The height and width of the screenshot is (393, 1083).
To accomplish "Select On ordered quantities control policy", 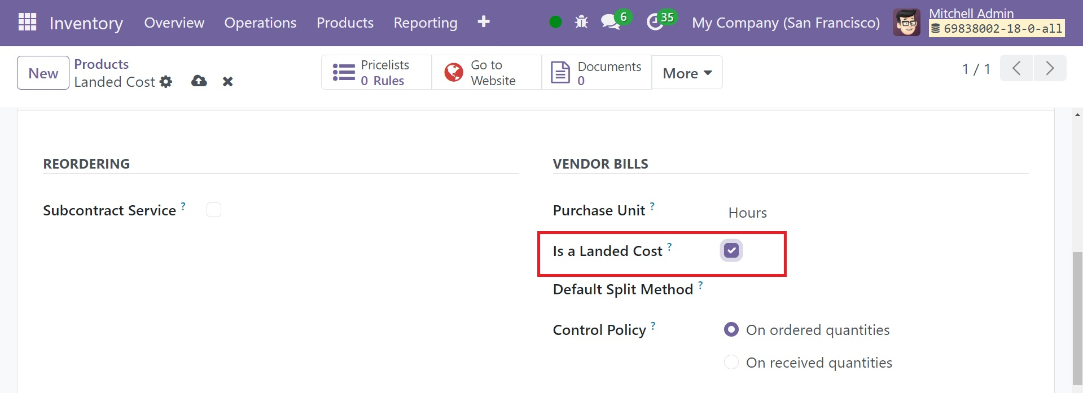I will tap(731, 329).
